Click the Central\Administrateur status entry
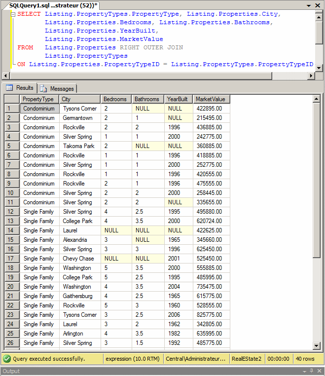 click(x=196, y=359)
